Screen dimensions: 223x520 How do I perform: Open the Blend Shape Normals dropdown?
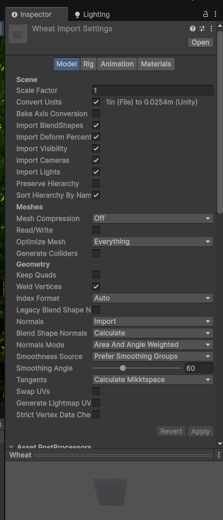point(153,333)
